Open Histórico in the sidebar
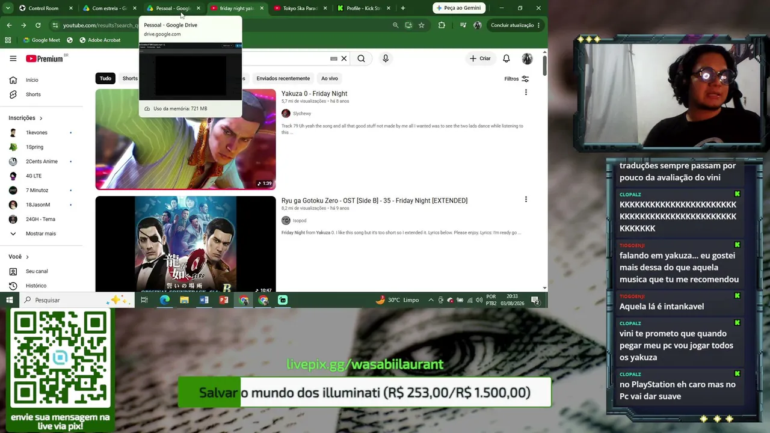770x433 pixels. point(35,286)
